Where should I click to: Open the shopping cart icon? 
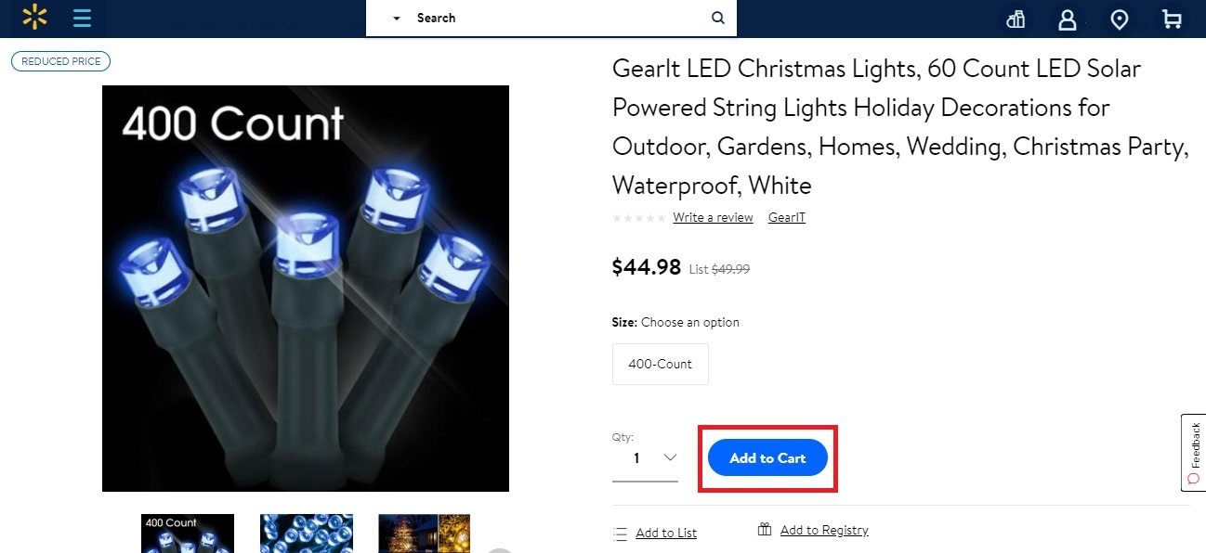pyautogui.click(x=1172, y=19)
